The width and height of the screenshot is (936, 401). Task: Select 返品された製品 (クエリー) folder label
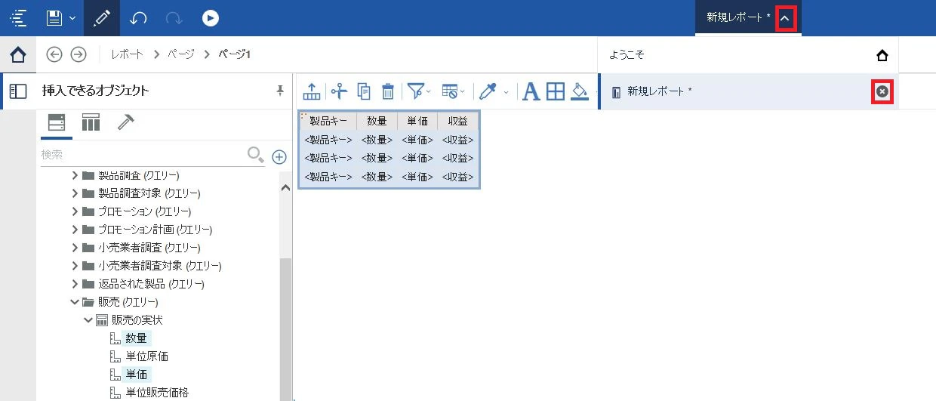(151, 284)
